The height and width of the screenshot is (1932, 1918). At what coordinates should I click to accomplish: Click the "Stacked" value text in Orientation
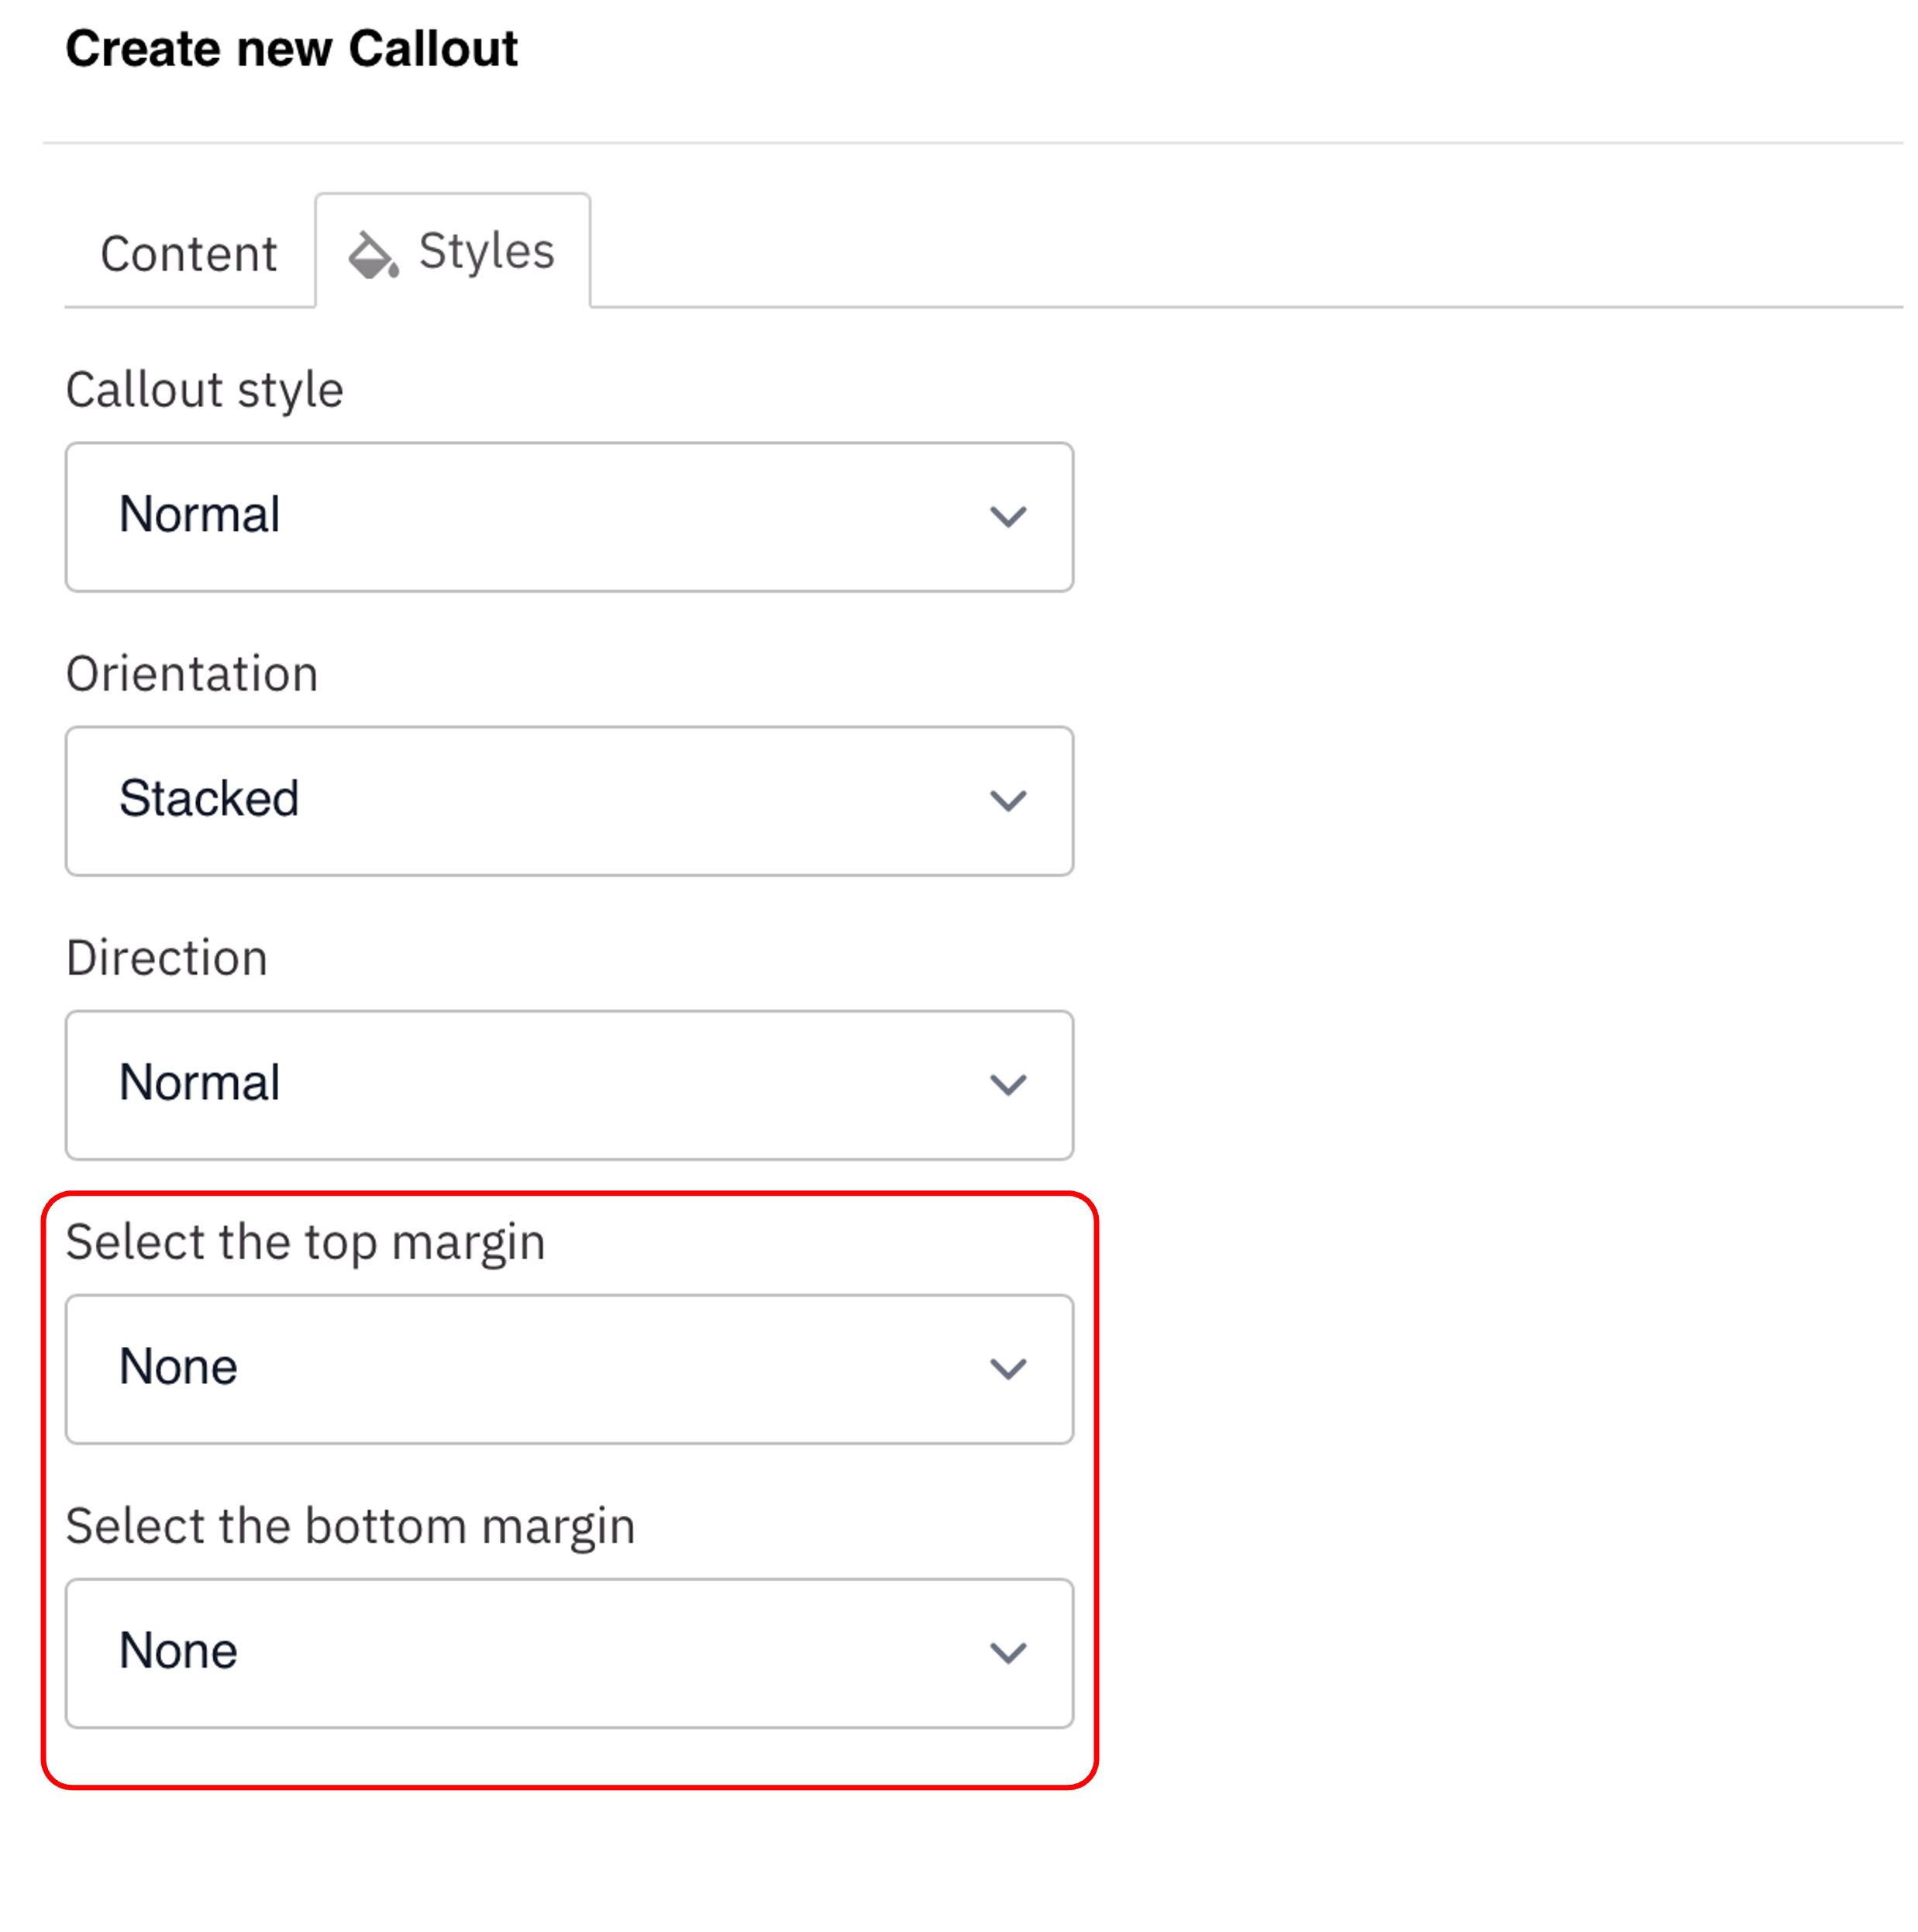209,799
